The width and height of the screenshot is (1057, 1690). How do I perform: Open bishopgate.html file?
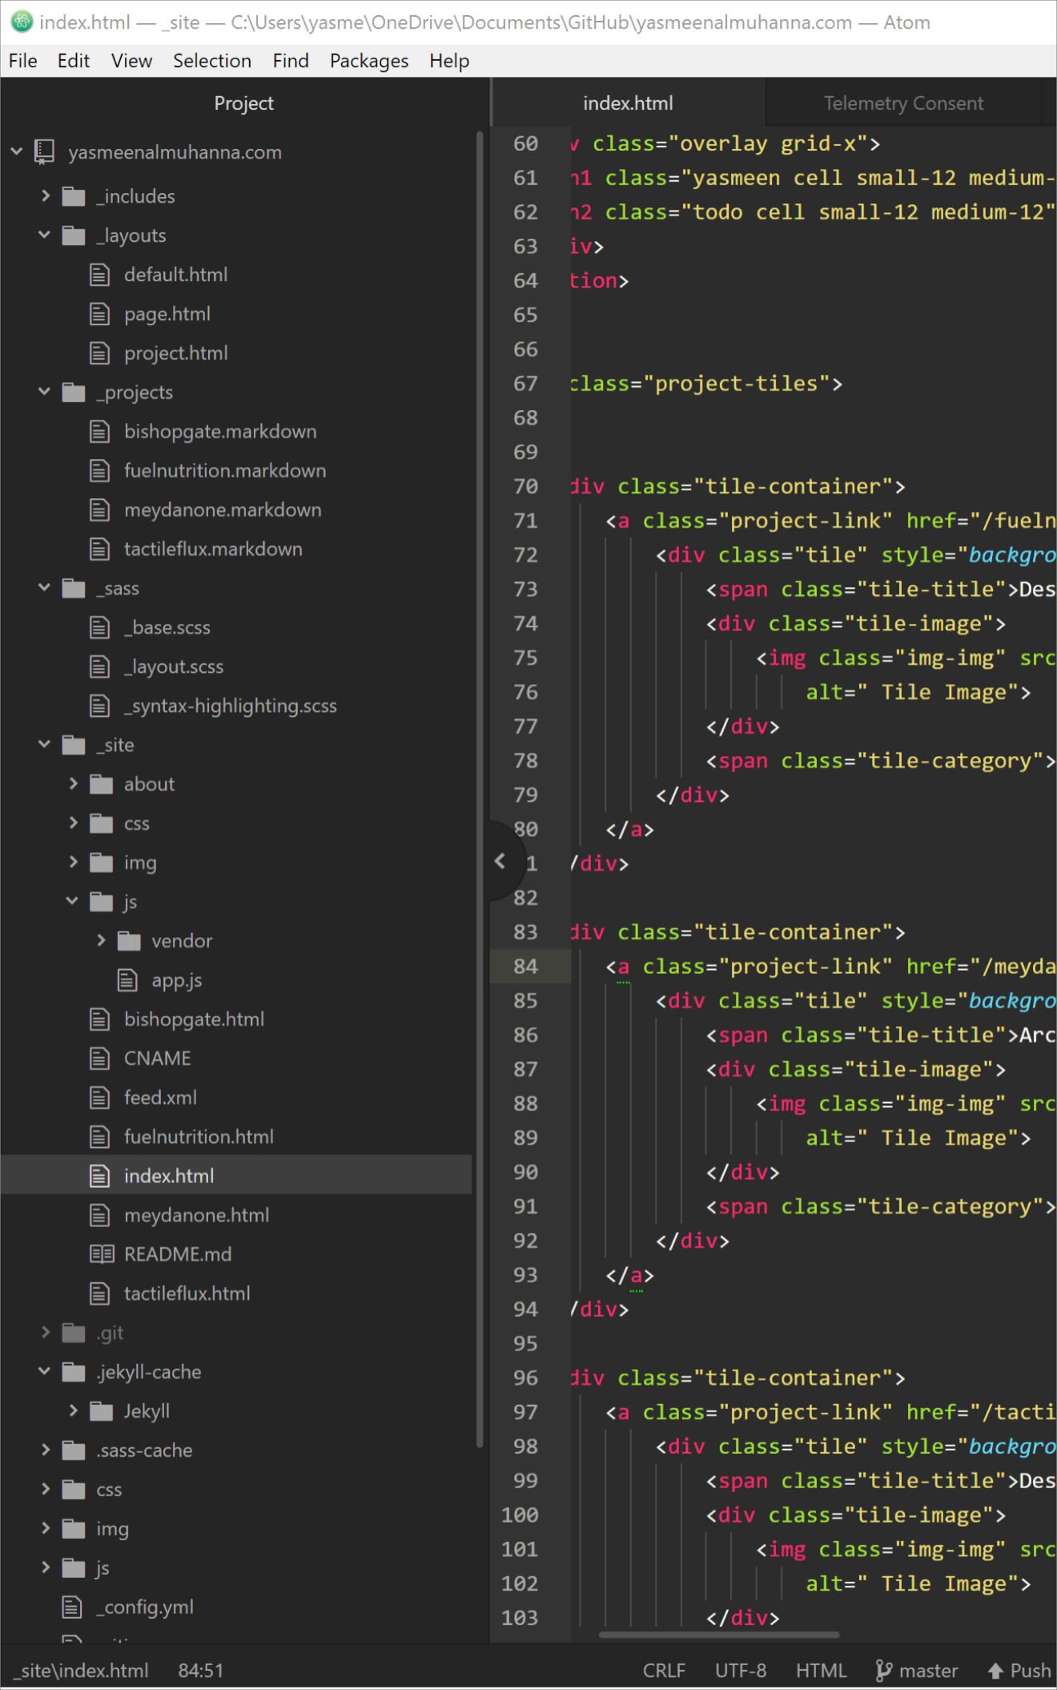(x=194, y=1020)
